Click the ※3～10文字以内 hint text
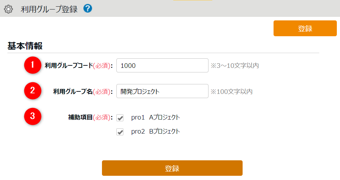340x180 pixels. [x=235, y=65]
